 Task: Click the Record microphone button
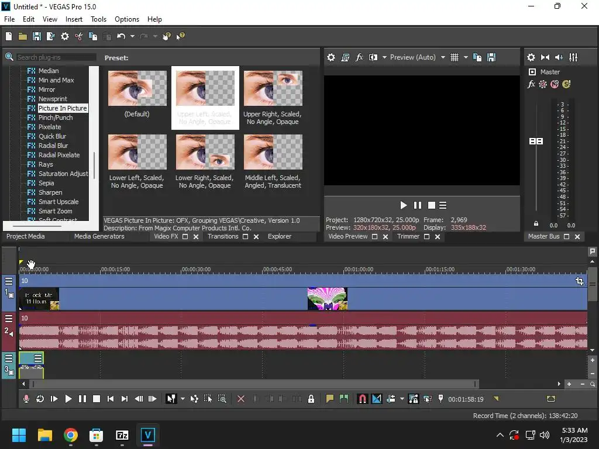pos(26,399)
